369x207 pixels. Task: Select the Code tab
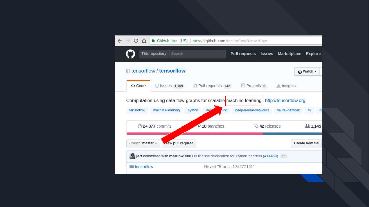[138, 86]
